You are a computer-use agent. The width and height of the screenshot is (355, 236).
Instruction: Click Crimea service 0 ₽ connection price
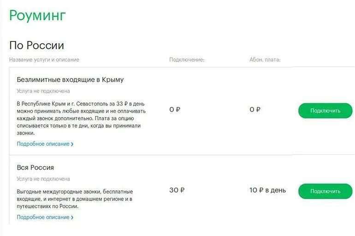point(175,110)
